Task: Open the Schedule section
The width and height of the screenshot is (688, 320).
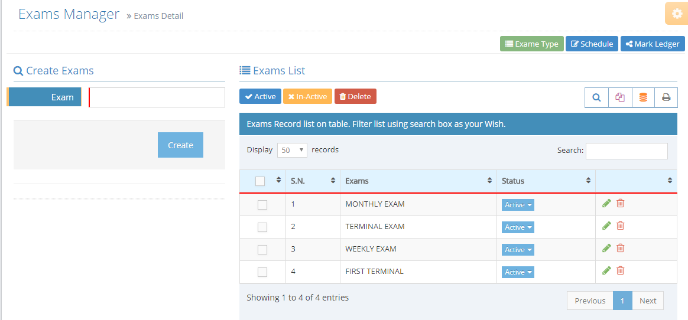Action: pos(592,44)
